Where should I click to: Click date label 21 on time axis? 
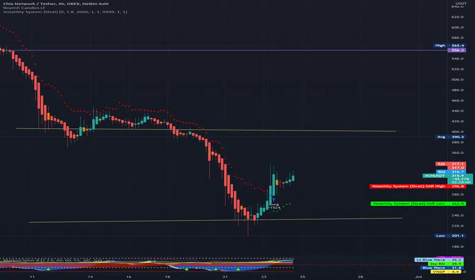(225, 276)
